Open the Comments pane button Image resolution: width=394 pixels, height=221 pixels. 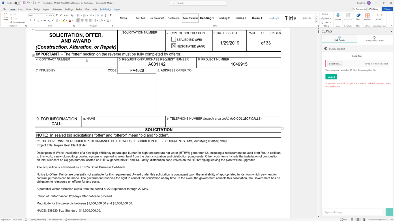click(x=359, y=9)
